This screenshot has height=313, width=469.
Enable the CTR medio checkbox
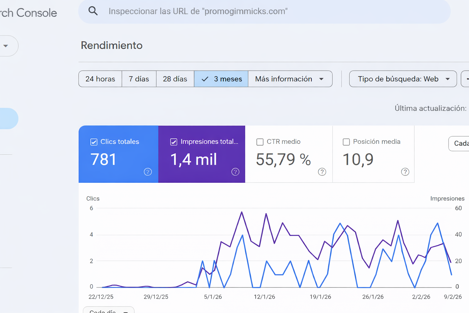point(260,142)
